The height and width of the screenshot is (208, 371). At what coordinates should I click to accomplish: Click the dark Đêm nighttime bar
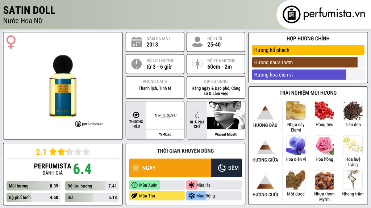[226, 168]
